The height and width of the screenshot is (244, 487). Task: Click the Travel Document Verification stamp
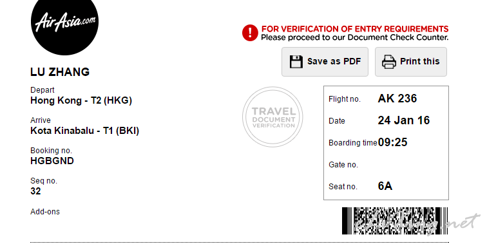[x=272, y=117]
